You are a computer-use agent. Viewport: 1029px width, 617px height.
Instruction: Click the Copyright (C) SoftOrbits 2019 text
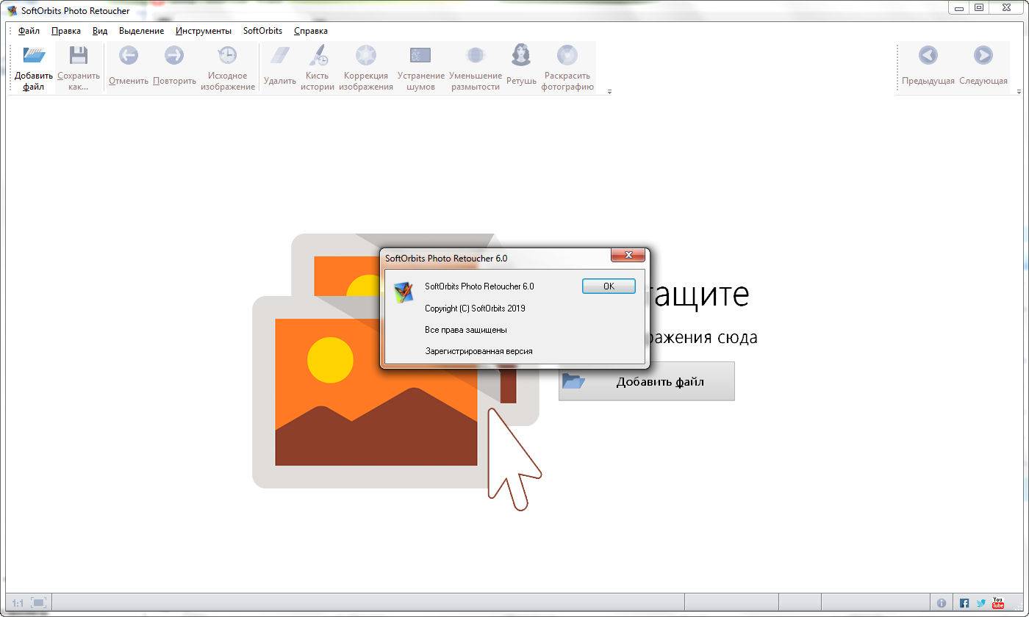click(475, 308)
